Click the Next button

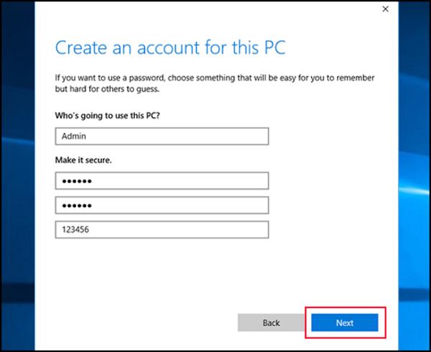coord(344,323)
